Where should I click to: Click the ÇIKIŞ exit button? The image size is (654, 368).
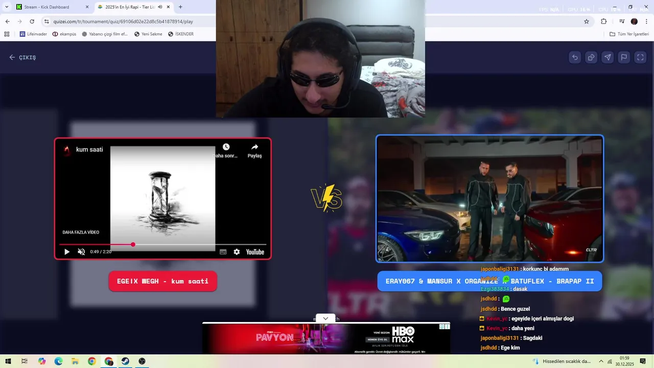pos(22,57)
